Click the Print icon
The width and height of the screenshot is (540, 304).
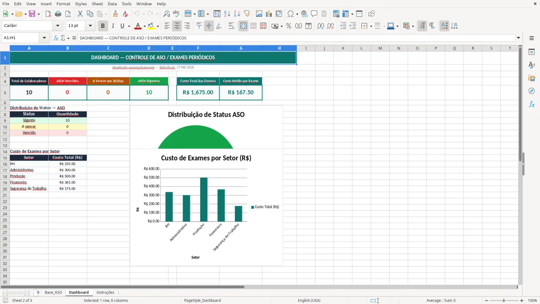58,14
